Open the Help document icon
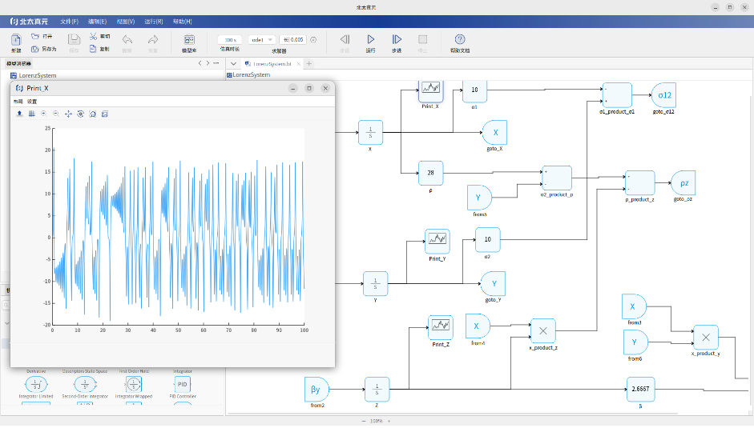This screenshot has height=428, width=754. pyautogui.click(x=460, y=39)
